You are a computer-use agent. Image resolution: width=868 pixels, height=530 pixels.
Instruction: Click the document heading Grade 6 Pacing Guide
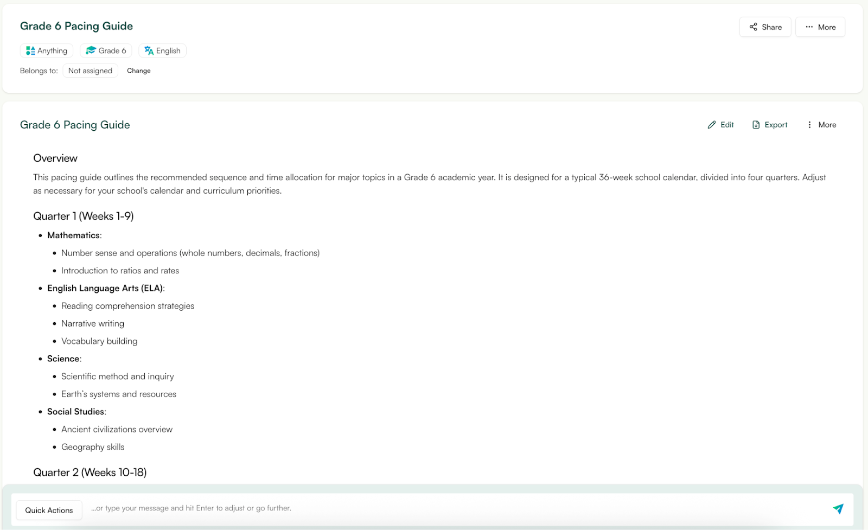(75, 125)
